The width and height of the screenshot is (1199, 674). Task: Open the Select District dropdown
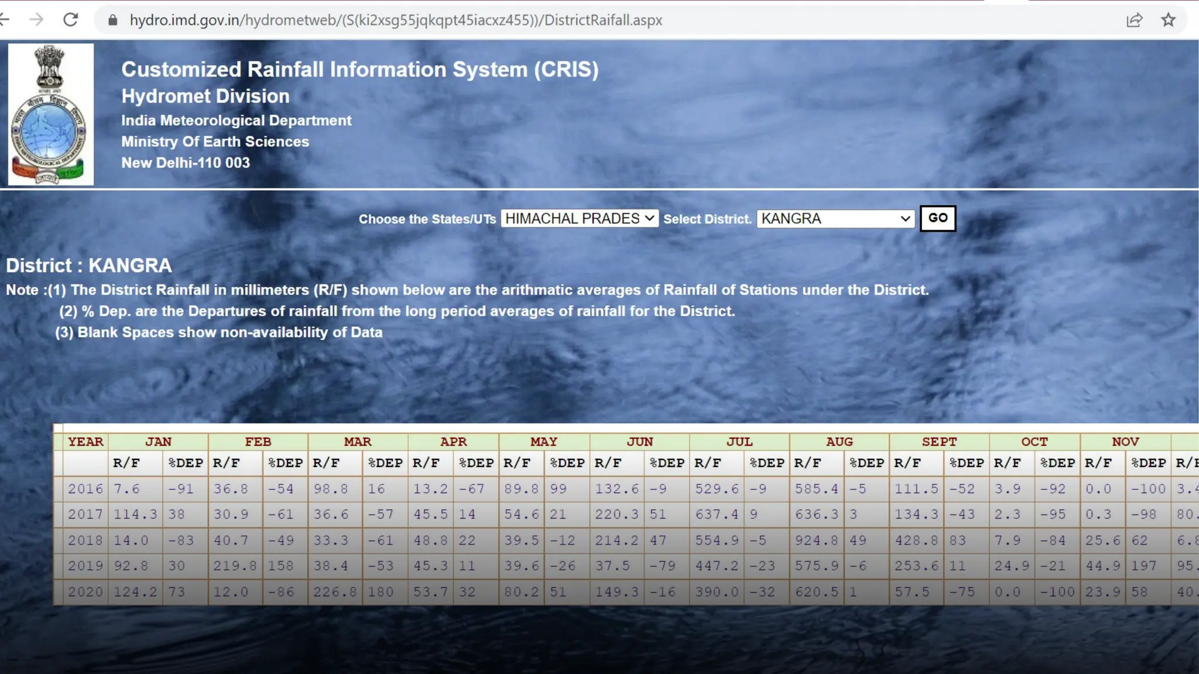point(835,218)
